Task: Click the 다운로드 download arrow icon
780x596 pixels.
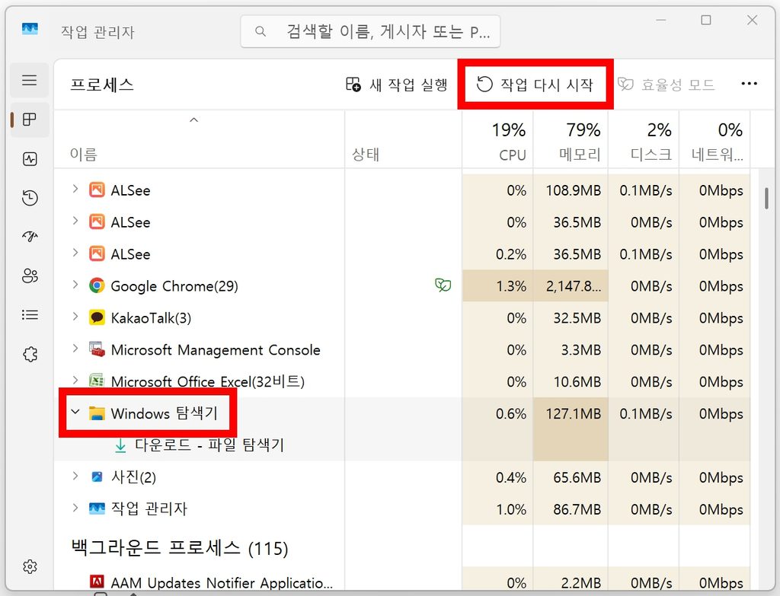Action: (120, 445)
